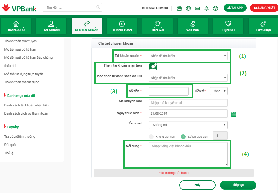
Task: Click the search magnifier icon
Action: coord(98,7)
